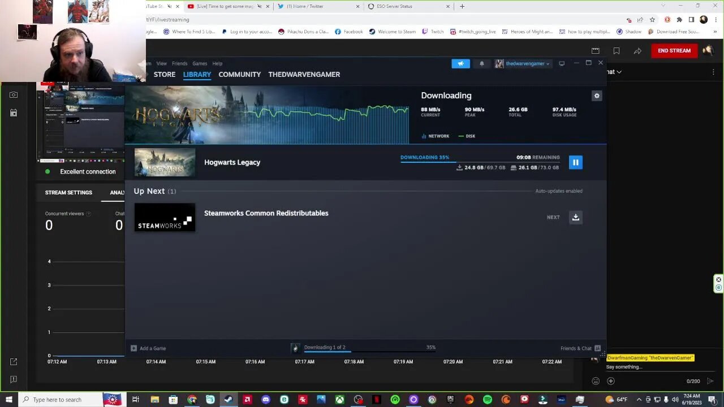This screenshot has height=407, width=724.
Task: Share the stream via arrow icon
Action: pyautogui.click(x=637, y=51)
